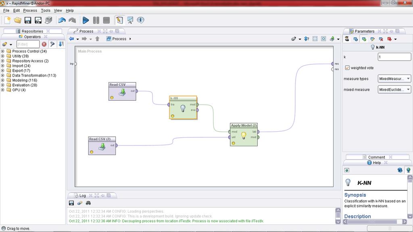
Task: Select the Import (24) tree folder
Action: click(21, 66)
